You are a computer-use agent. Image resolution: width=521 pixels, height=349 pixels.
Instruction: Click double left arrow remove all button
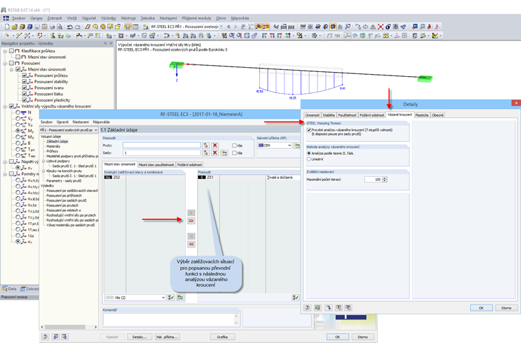pos(191,244)
